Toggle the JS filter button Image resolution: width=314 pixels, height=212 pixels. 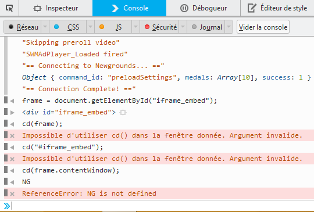(113, 27)
